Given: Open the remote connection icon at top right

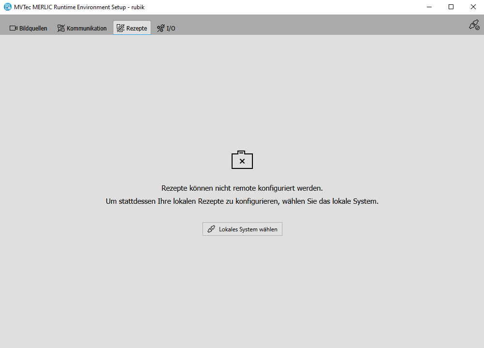Looking at the screenshot, I should (474, 25).
